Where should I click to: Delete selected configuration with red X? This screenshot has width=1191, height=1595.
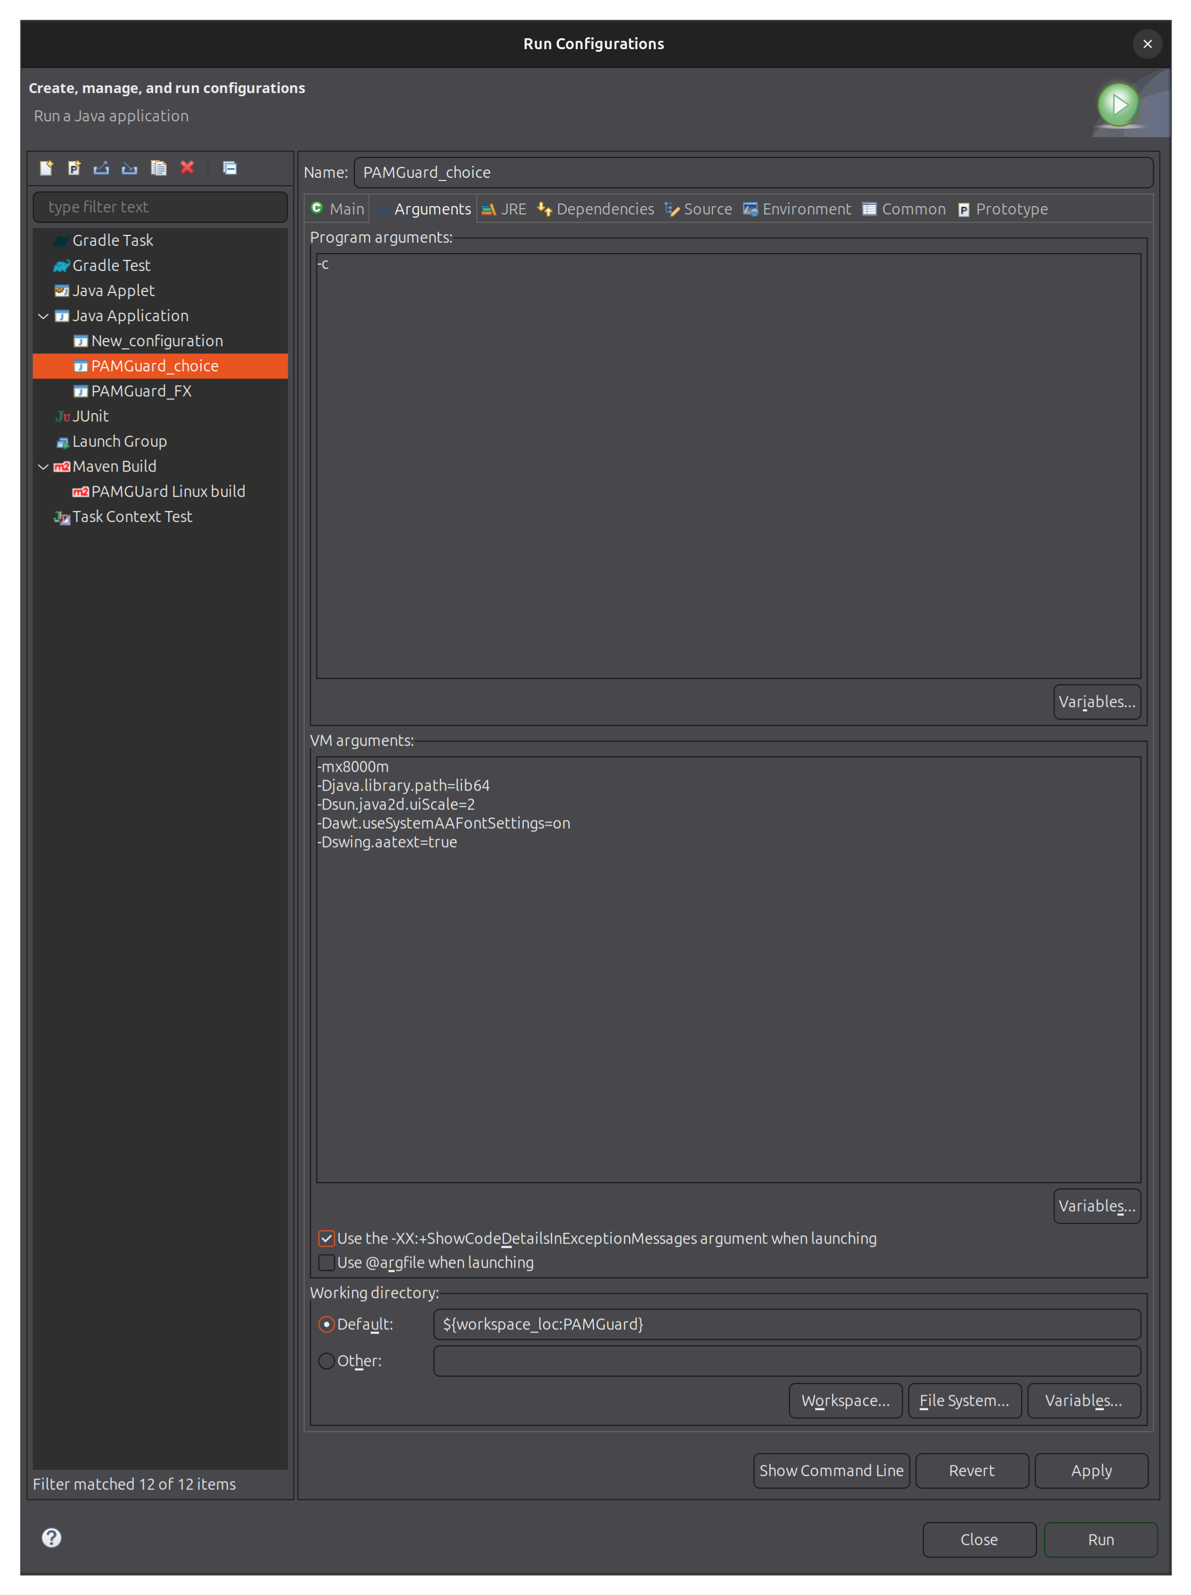coord(188,167)
